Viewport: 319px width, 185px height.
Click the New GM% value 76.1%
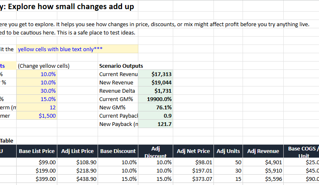(x=156, y=107)
